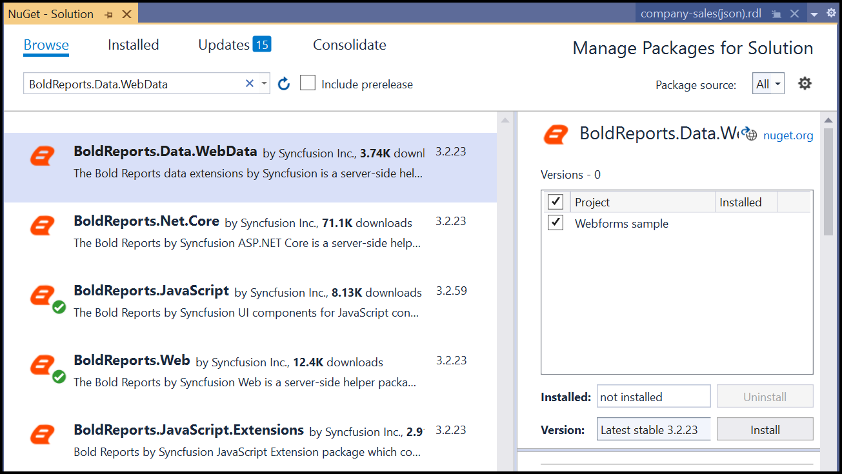842x474 pixels.
Task: Go to the Consolidate tab
Action: click(350, 45)
